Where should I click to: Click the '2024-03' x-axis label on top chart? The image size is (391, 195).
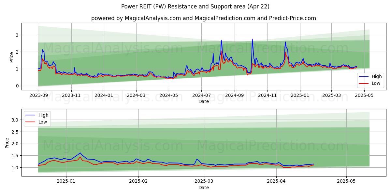(136, 96)
